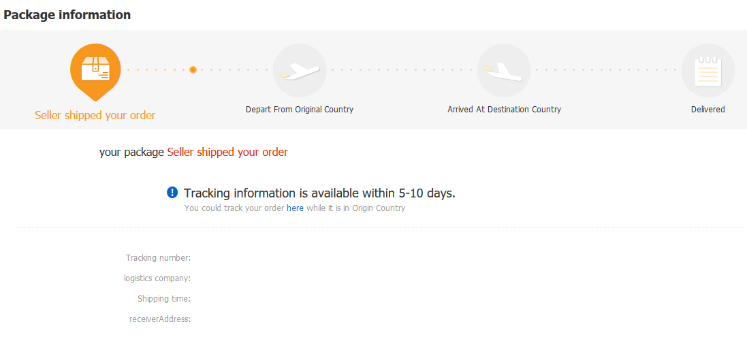Click the 'Shipping time:' field label
Image resolution: width=747 pixels, height=337 pixels.
164,299
